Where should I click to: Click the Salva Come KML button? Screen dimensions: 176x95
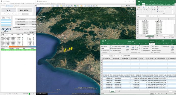coord(22,24)
